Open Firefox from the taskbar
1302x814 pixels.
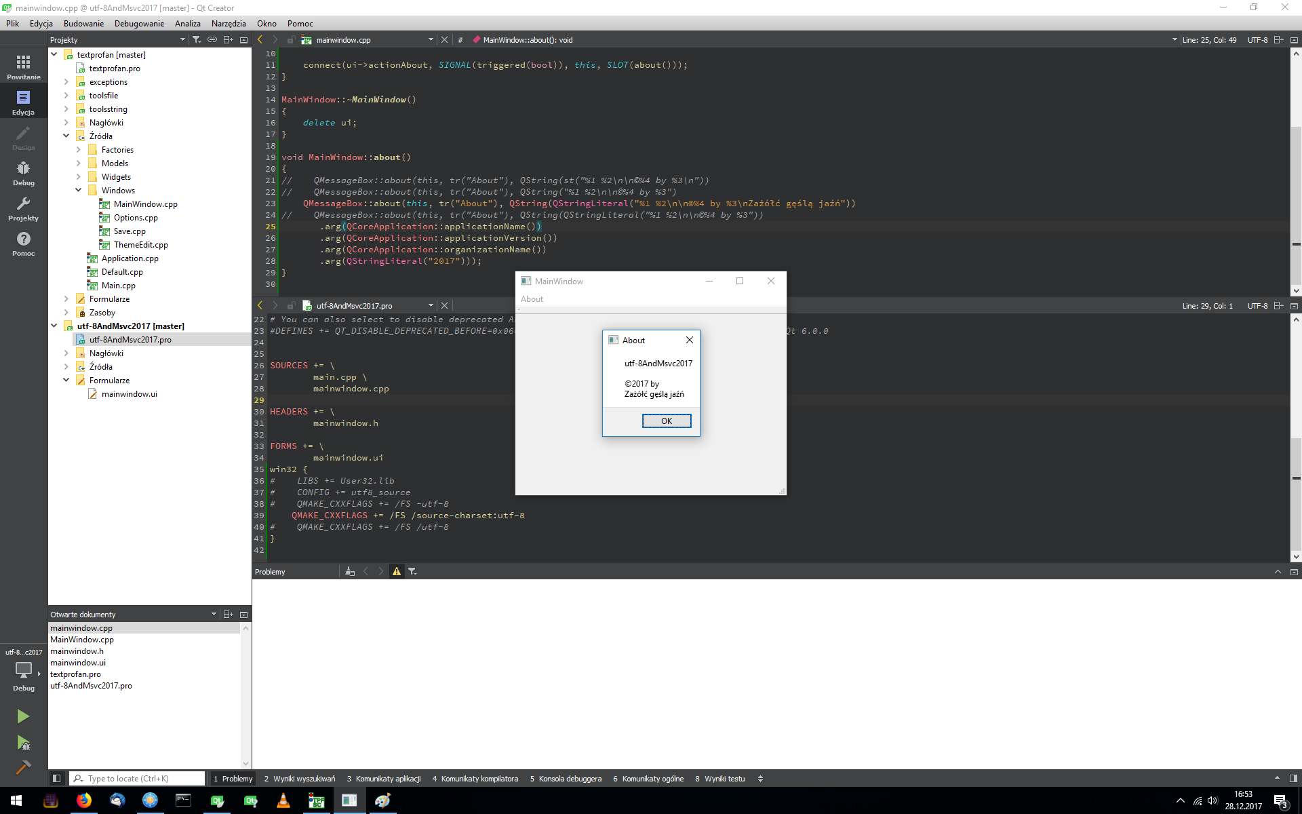click(84, 800)
